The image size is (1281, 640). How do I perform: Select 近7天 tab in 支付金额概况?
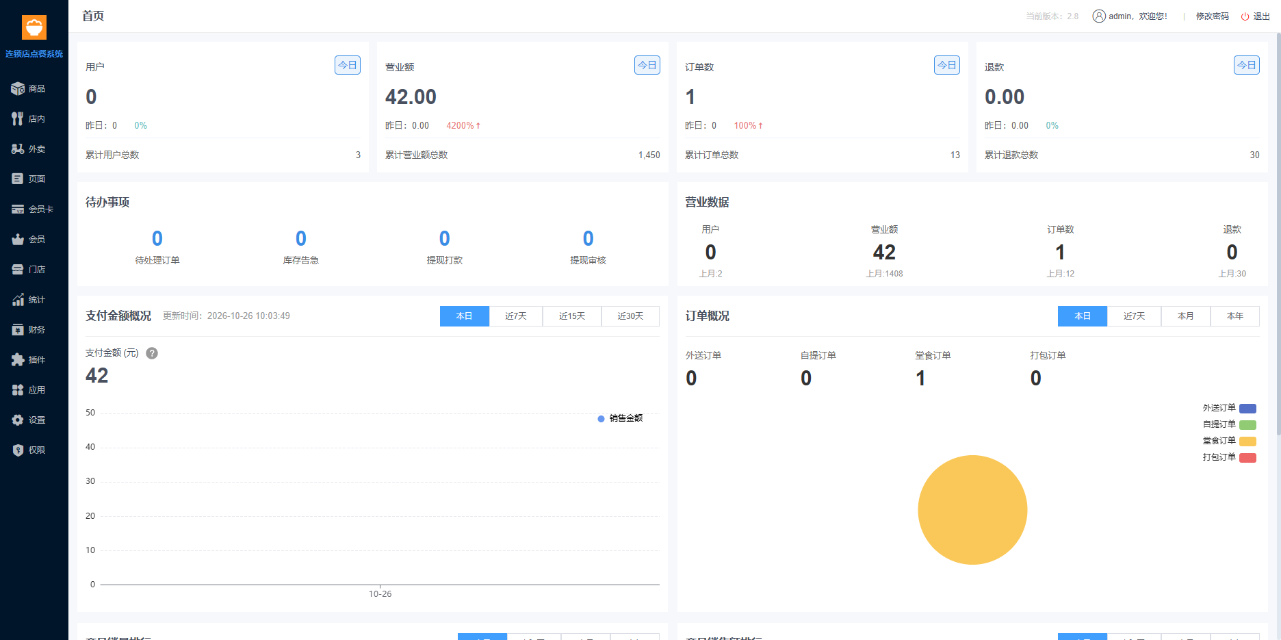(x=516, y=316)
